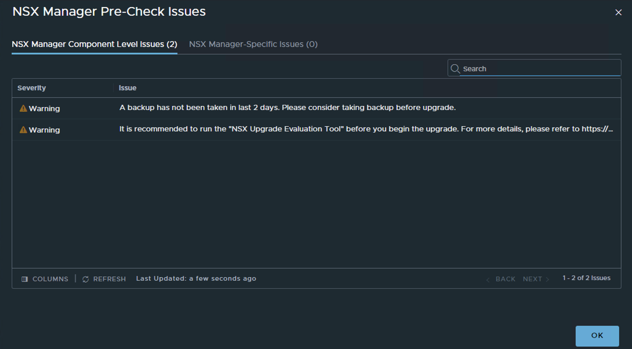Click the previous page chevron icon
The width and height of the screenshot is (632, 349).
tap(488, 279)
